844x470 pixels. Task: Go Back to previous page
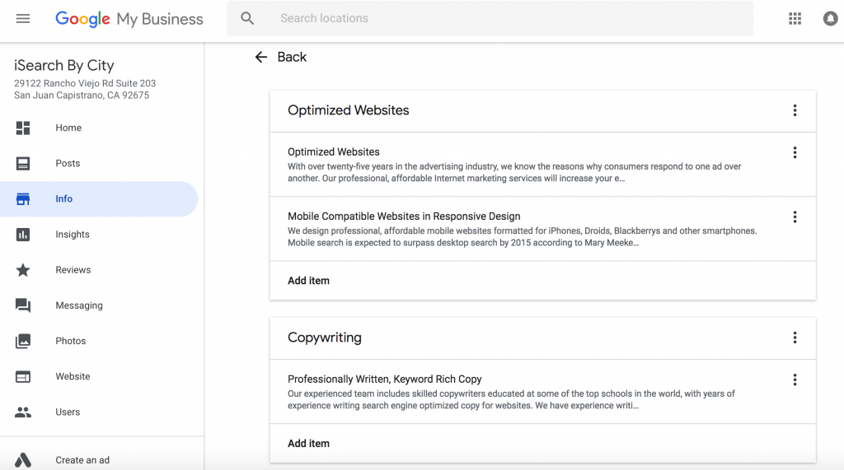pos(292,57)
